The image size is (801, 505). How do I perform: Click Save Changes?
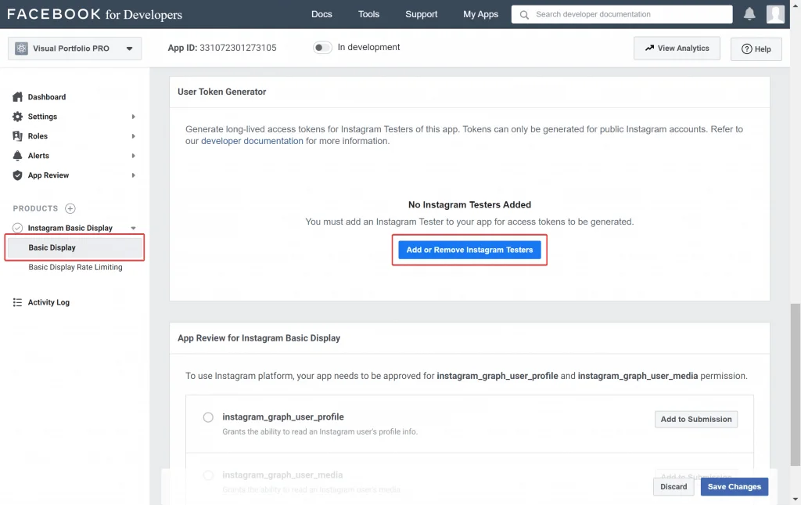734,486
